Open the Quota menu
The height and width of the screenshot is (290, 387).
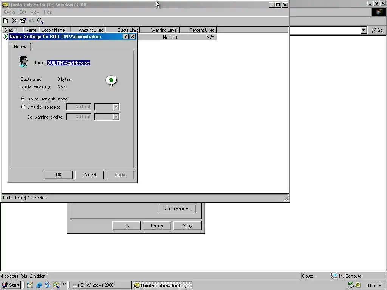(x=9, y=12)
